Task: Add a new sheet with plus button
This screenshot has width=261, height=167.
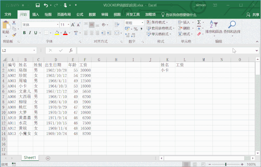Action: click(x=48, y=158)
